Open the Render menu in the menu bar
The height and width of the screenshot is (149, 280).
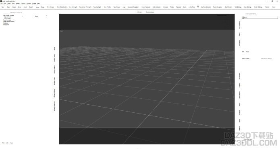click(18, 4)
